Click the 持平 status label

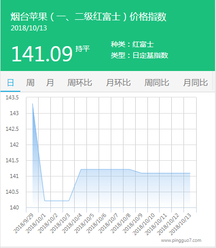pos(82,49)
